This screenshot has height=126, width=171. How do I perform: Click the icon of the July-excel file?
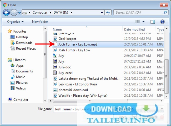[55, 73]
